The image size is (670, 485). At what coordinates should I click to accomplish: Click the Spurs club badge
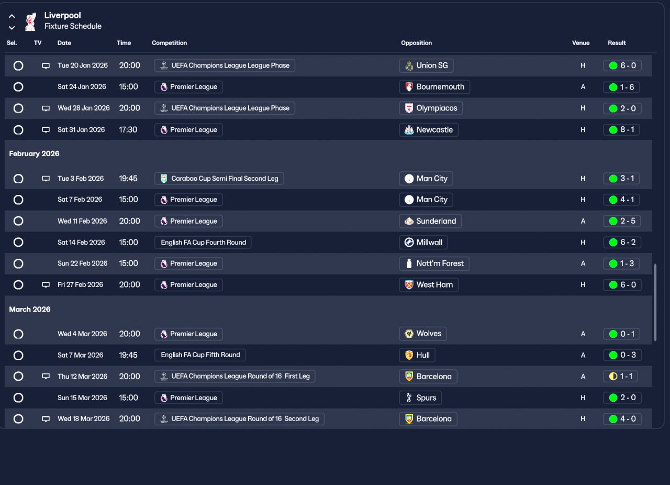point(409,398)
